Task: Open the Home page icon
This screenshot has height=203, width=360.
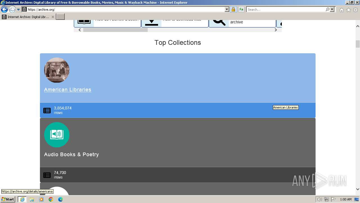Action: (x=341, y=10)
